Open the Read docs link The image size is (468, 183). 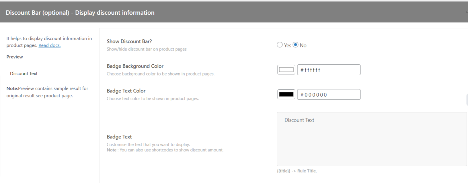[x=49, y=45]
